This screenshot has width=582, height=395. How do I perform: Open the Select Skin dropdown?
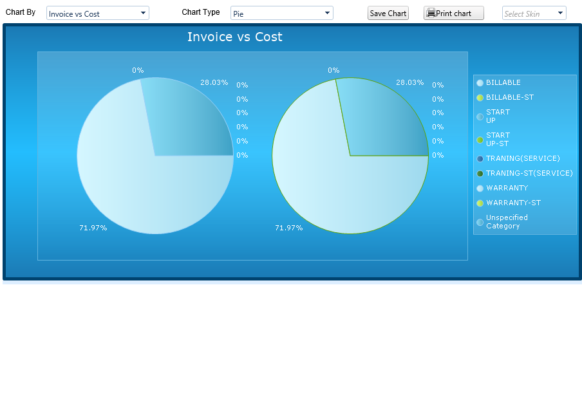click(534, 13)
